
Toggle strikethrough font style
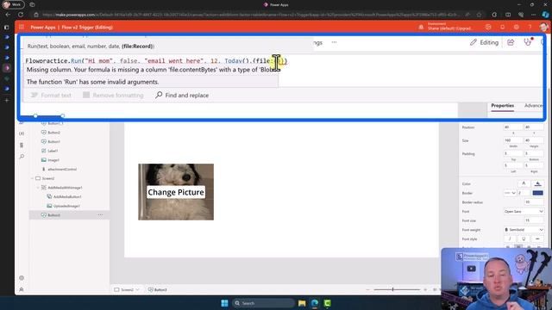point(537,239)
